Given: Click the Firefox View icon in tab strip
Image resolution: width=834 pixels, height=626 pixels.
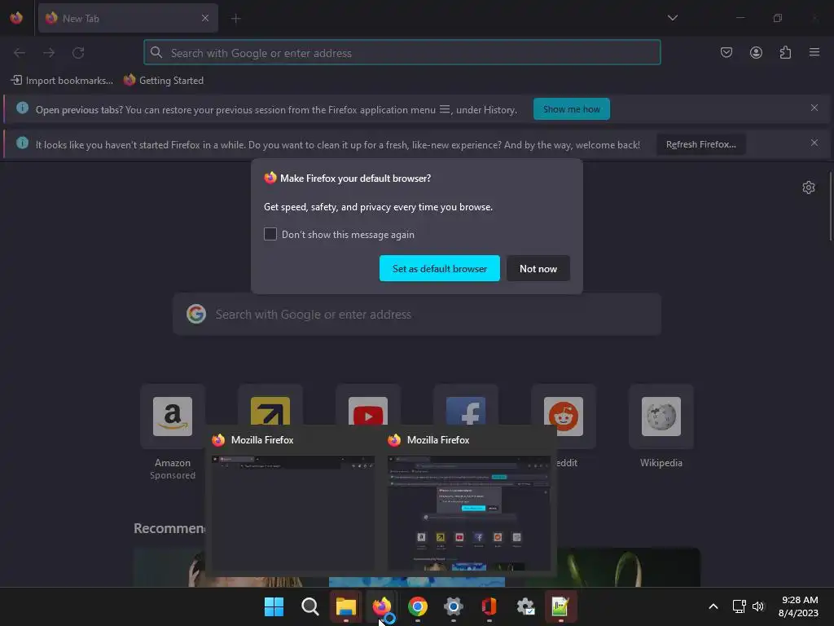Looking at the screenshot, I should click(x=16, y=18).
